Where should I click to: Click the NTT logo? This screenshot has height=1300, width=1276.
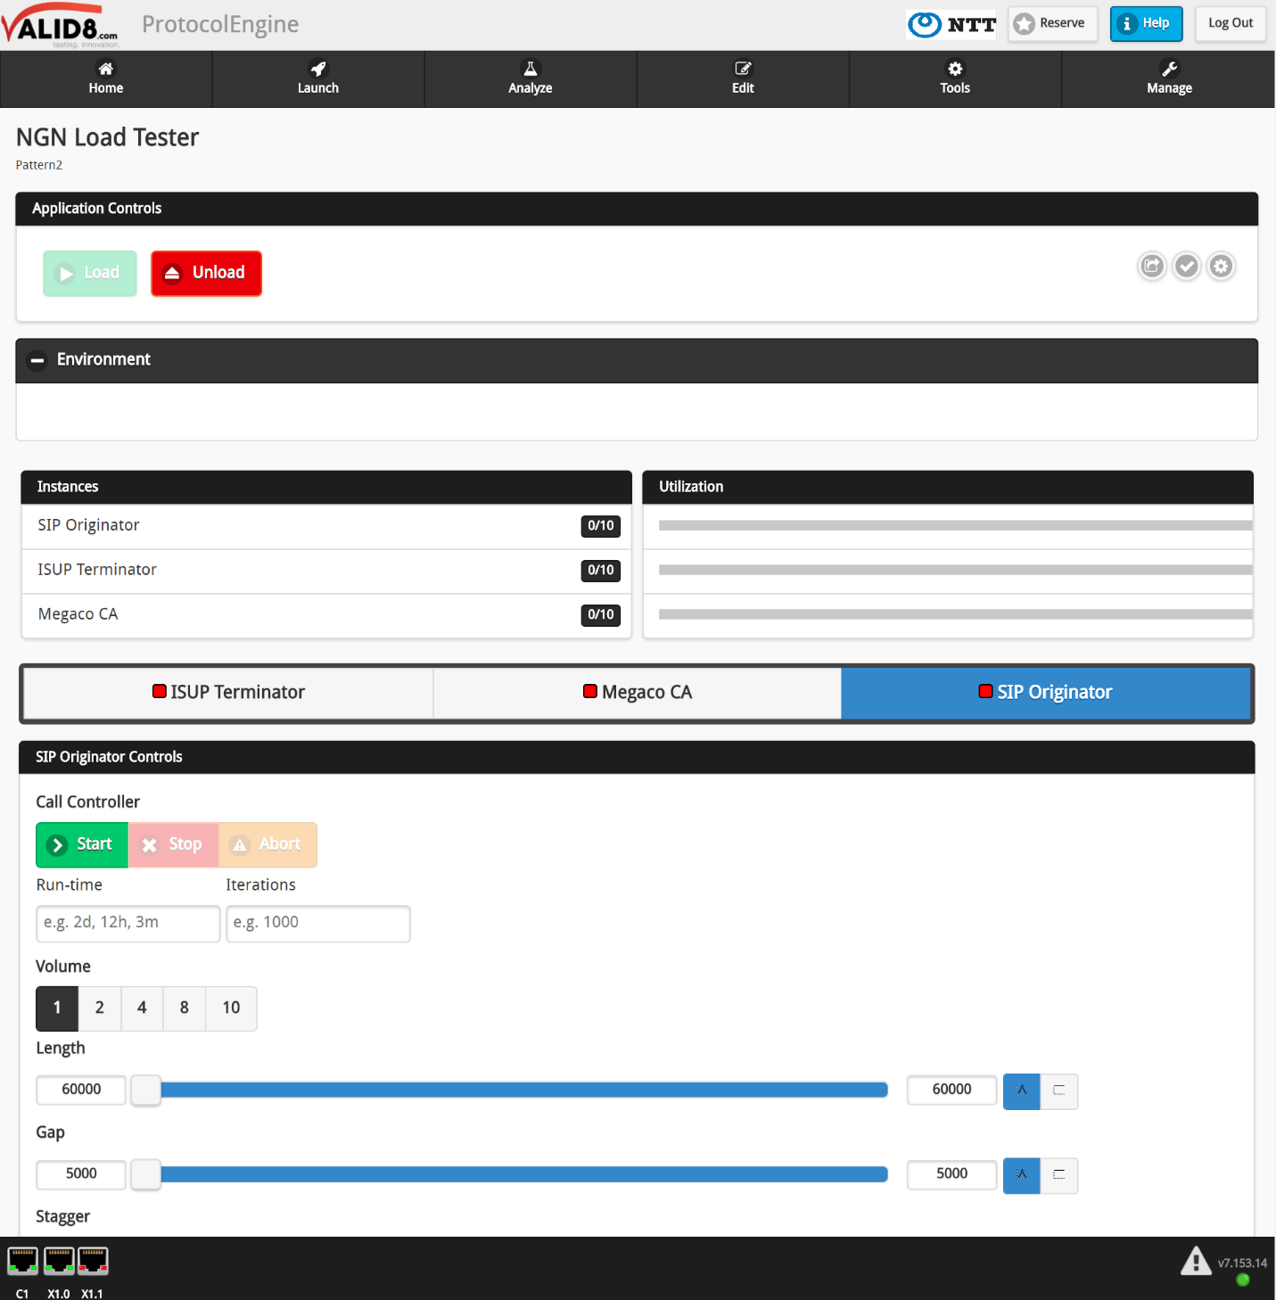pos(951,24)
